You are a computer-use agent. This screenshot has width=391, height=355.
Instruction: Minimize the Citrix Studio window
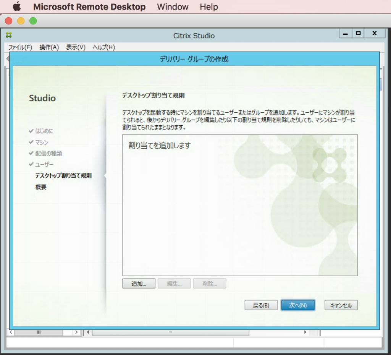pos(345,33)
